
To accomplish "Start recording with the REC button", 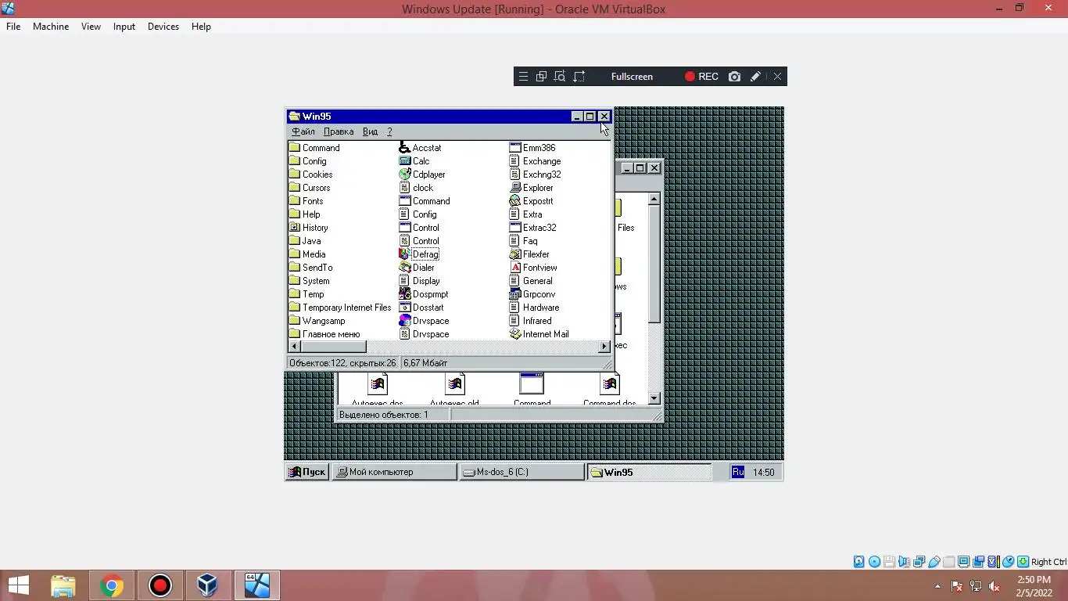I will [701, 77].
